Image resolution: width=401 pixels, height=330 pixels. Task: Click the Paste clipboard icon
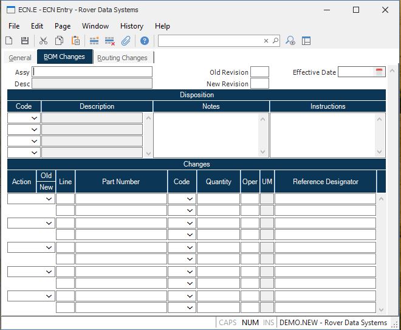tap(76, 41)
